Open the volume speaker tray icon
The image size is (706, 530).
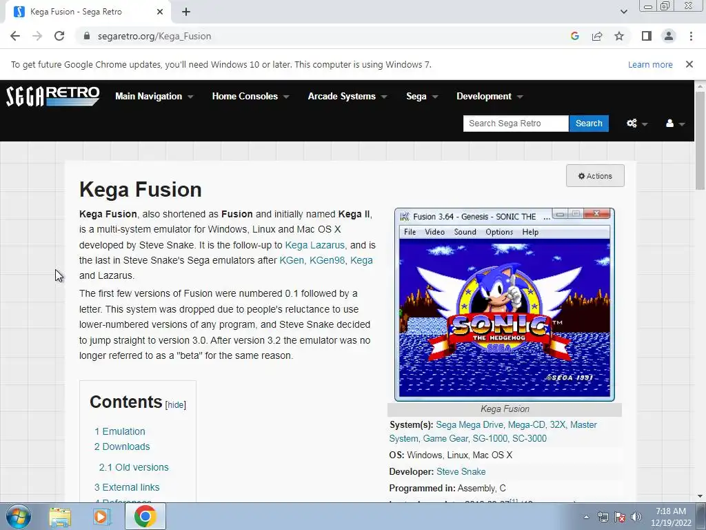pyautogui.click(x=636, y=518)
